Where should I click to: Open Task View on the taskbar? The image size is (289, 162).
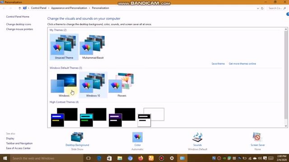tap(89, 158)
